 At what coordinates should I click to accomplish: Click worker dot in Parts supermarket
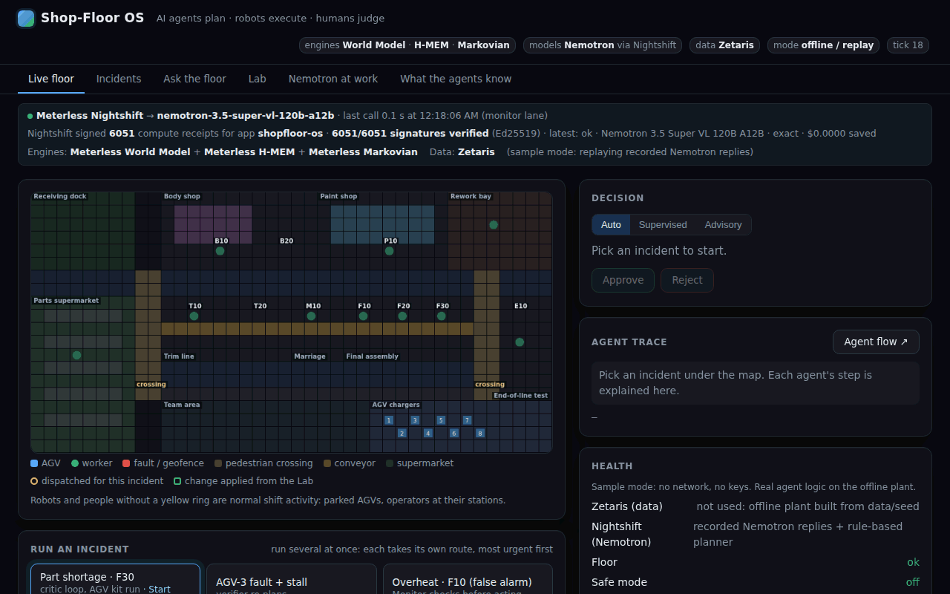(76, 355)
